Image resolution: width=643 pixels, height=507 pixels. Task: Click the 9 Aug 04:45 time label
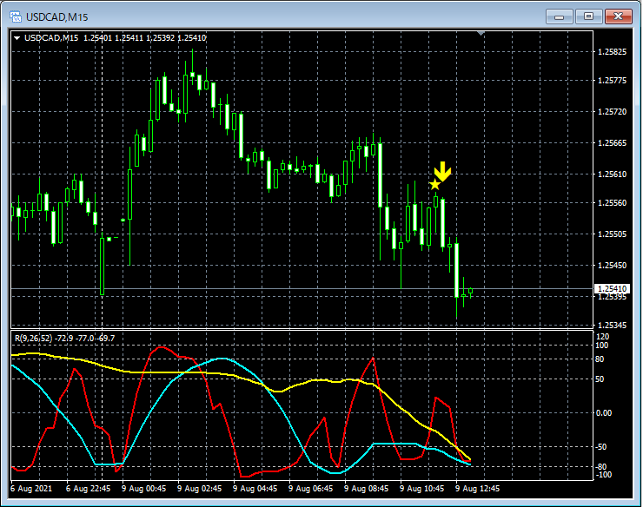tap(255, 489)
